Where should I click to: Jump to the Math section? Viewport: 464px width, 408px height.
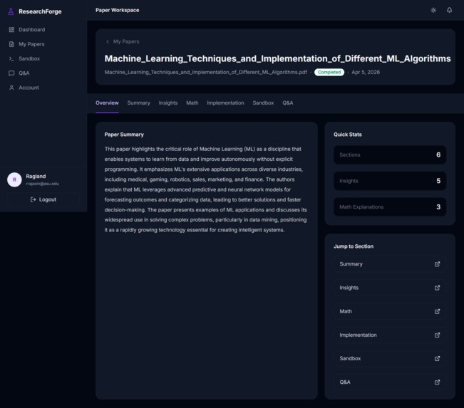click(x=390, y=311)
